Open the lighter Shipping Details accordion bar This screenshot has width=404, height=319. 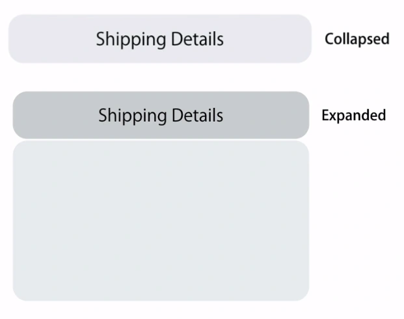click(160, 39)
